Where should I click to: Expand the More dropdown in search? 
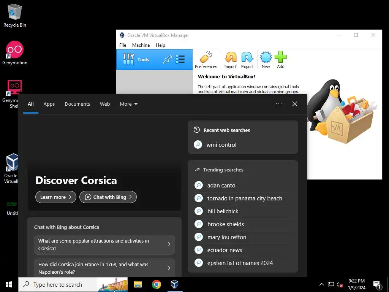pyautogui.click(x=128, y=104)
